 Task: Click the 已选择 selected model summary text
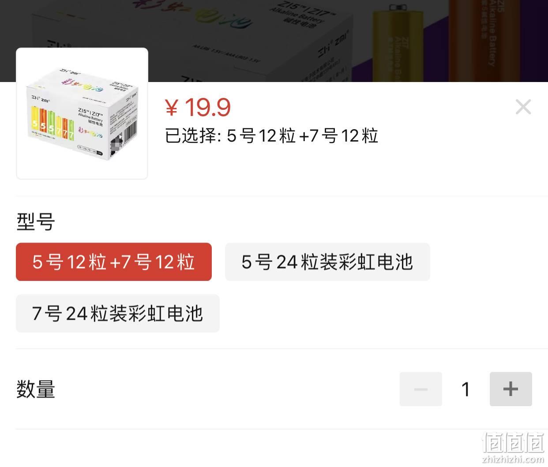pos(271,136)
